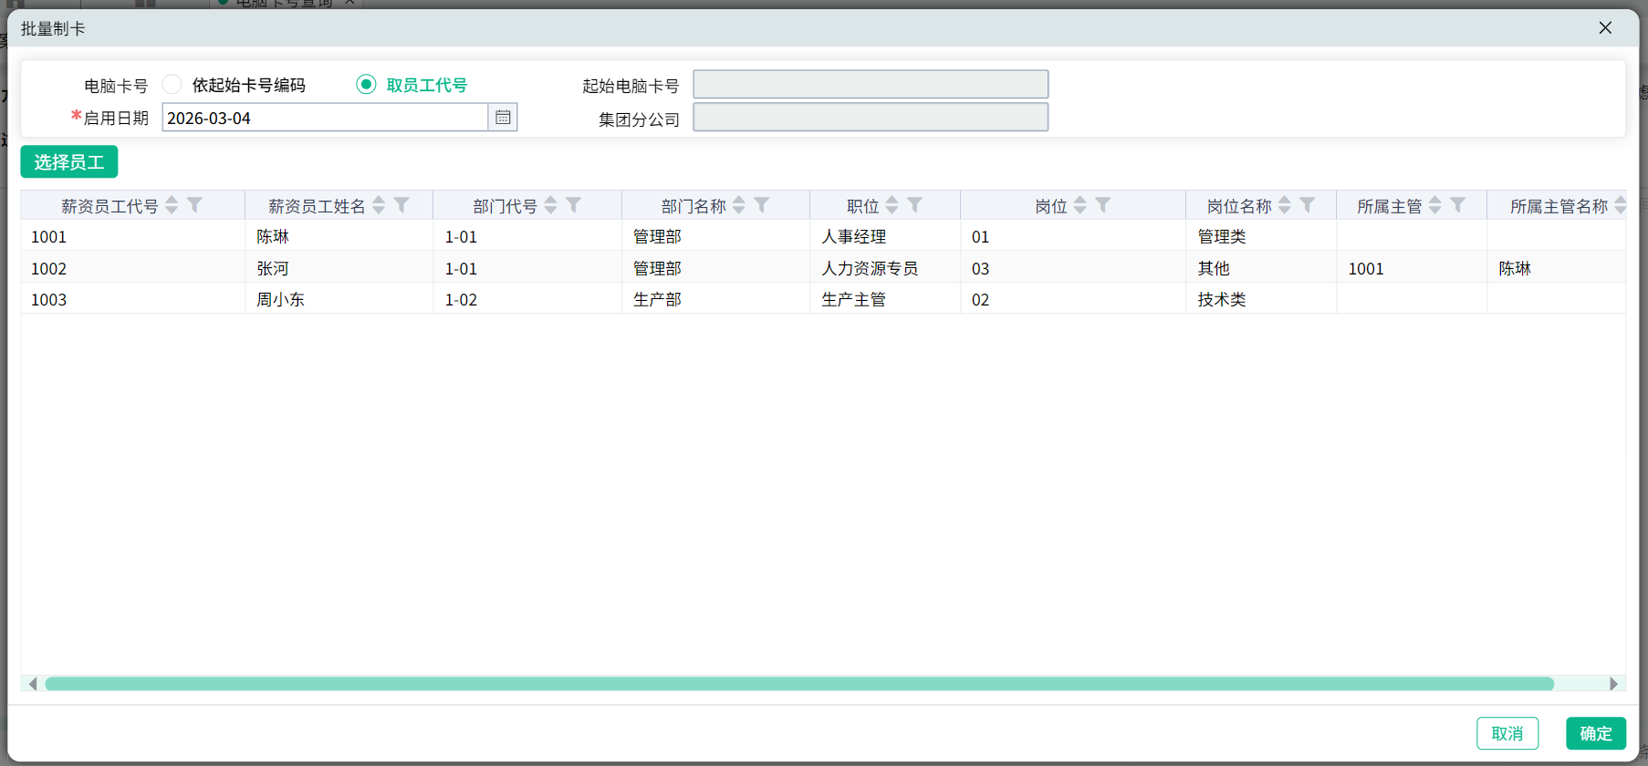Sort the 部门代号 column
This screenshot has height=766, width=1648.
pyautogui.click(x=550, y=205)
